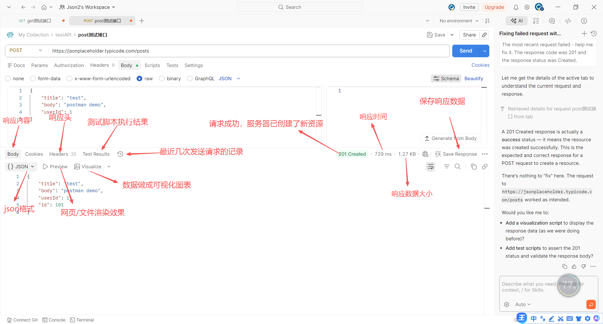Open the AI chat history icon

(594, 33)
